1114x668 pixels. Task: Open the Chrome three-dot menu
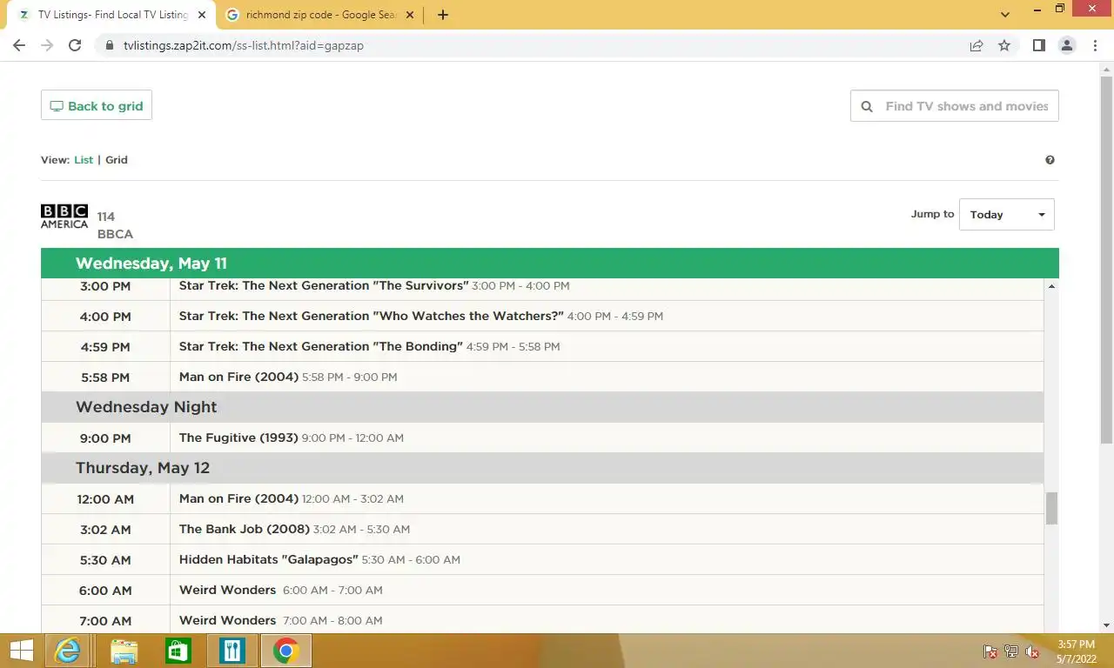click(x=1095, y=45)
